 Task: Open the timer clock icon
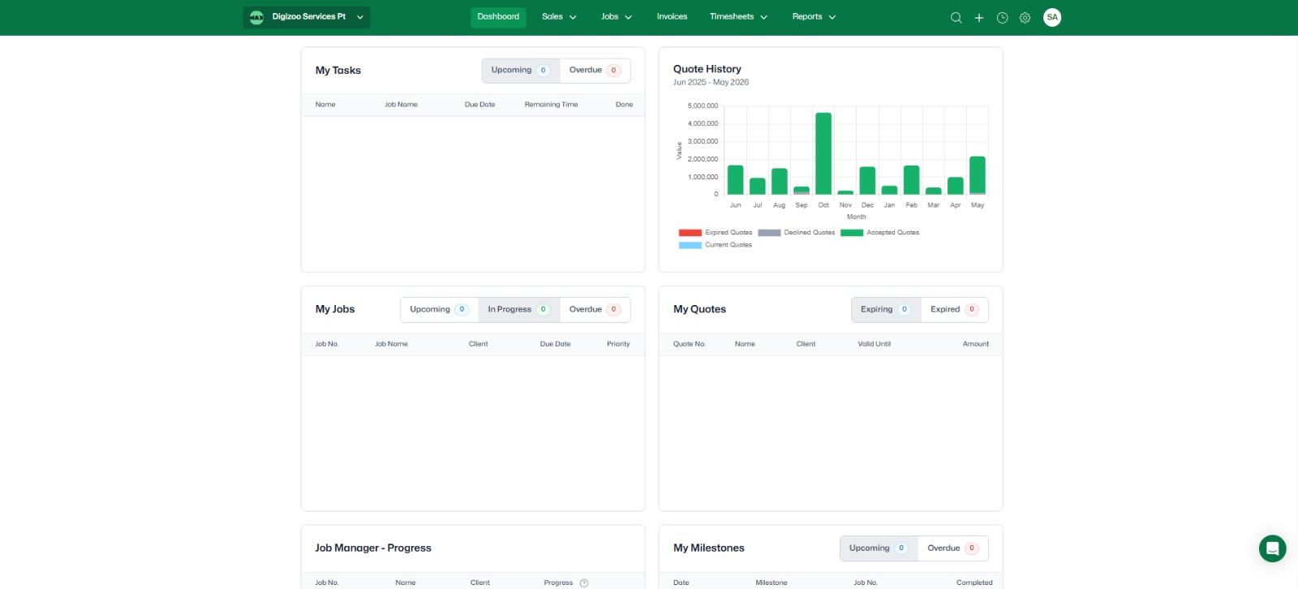(1002, 18)
